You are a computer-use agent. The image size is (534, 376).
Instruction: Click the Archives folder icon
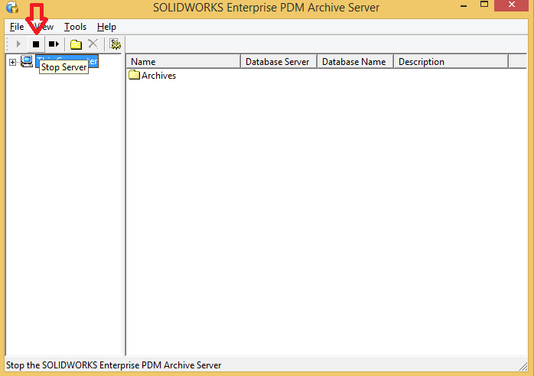(134, 75)
